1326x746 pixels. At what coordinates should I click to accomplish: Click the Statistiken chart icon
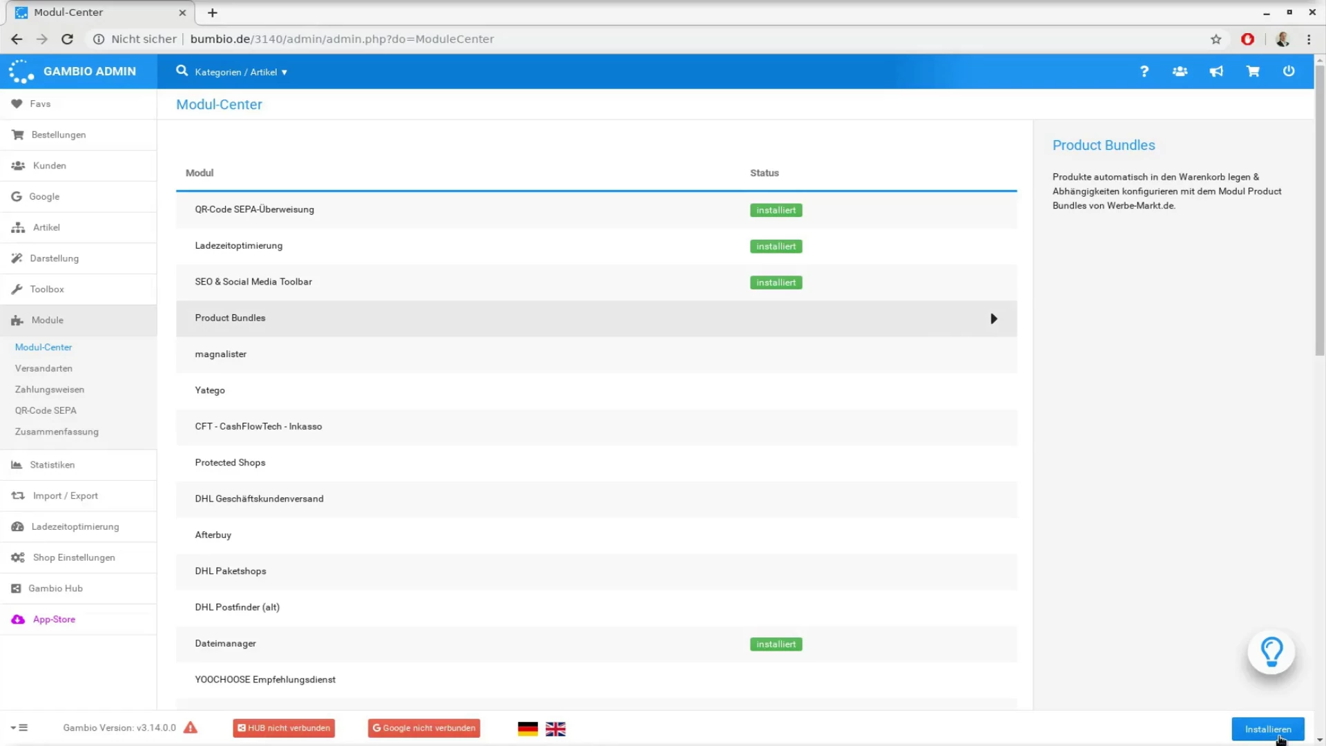17,465
